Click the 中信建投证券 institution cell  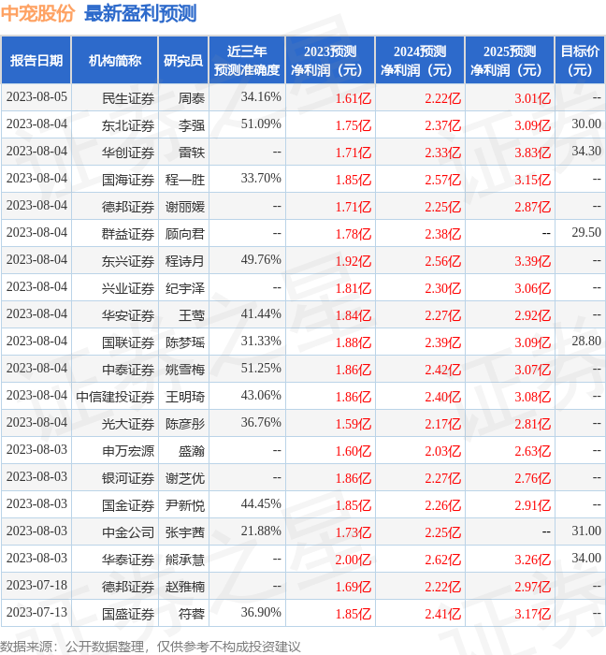click(x=115, y=397)
